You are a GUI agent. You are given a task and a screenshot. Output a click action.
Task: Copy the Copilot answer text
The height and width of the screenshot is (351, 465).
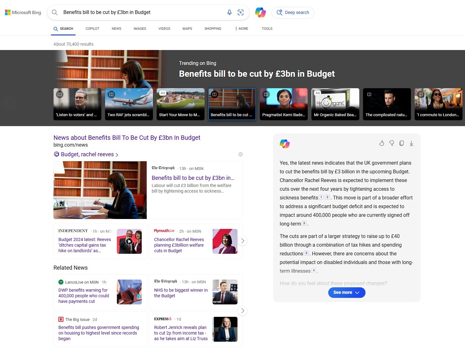tap(402, 143)
